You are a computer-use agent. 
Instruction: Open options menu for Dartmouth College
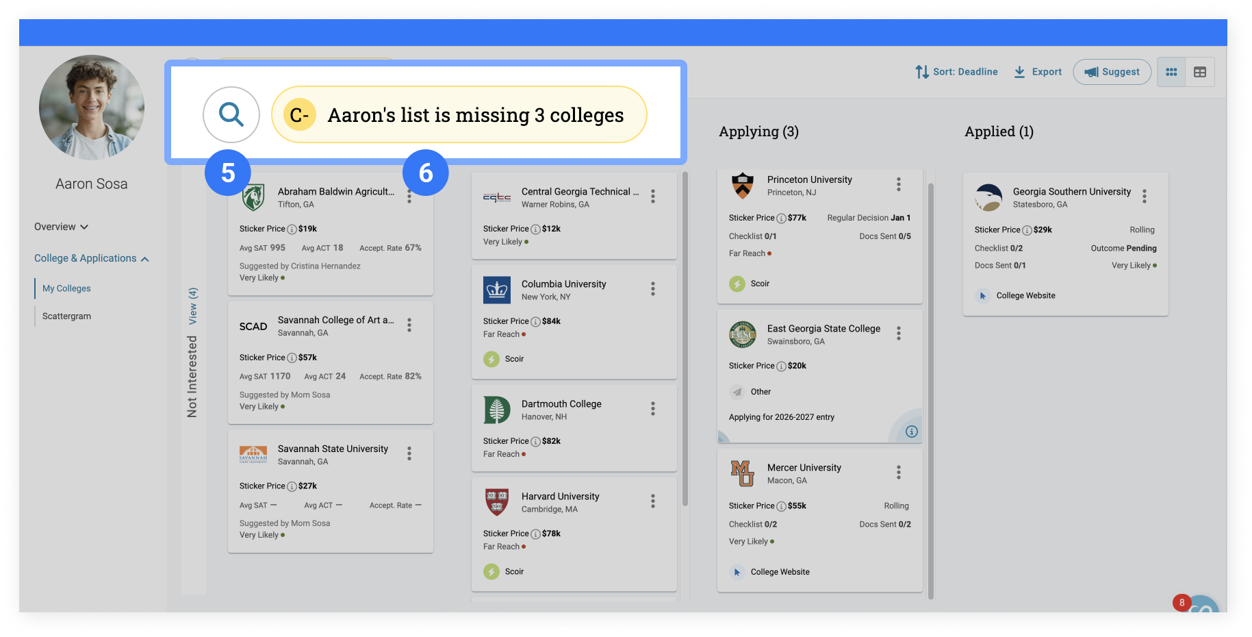pos(653,409)
